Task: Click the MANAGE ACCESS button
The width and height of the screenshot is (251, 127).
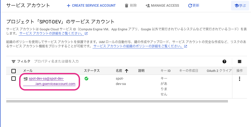Action: point(162,6)
